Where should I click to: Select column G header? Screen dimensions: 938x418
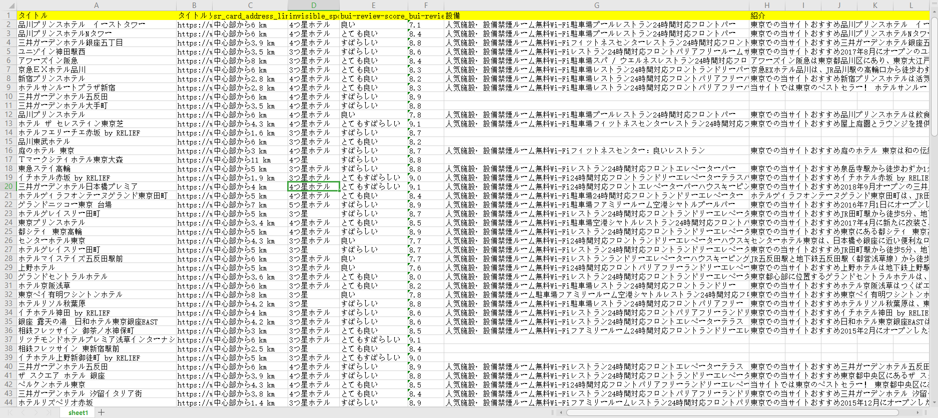(x=596, y=5)
